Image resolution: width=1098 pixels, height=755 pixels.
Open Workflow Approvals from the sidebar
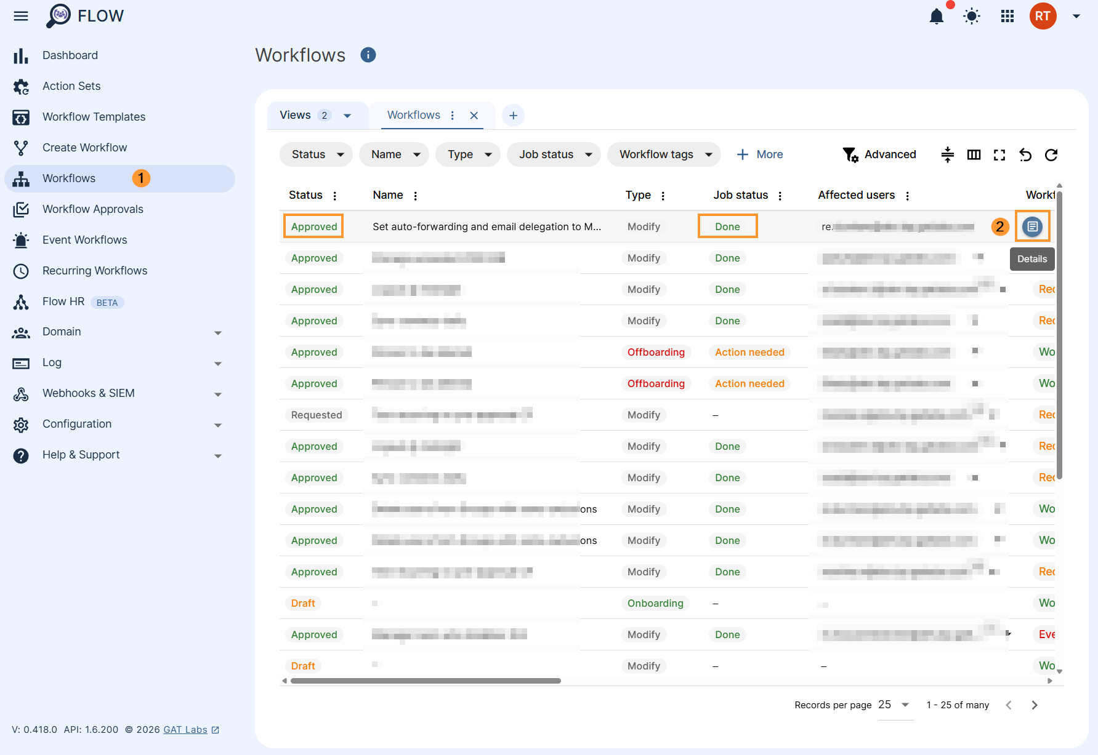[x=92, y=209]
